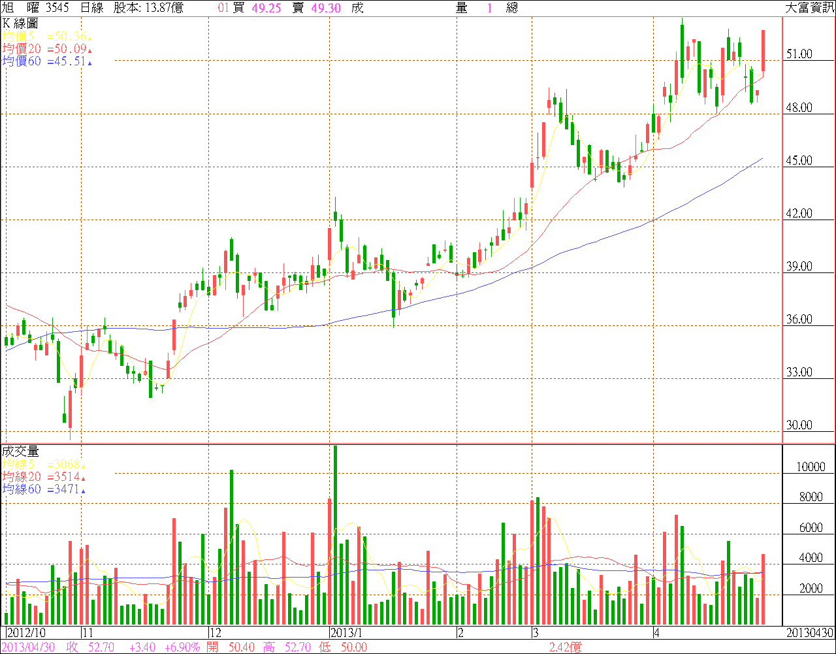This screenshot has height=654, width=836.
Task: Click the 2012/10 marker on date axis
Action: coord(26,633)
